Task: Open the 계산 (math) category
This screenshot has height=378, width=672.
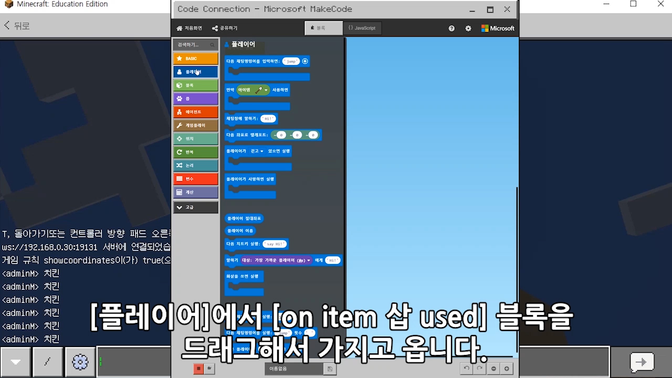Action: click(x=195, y=192)
